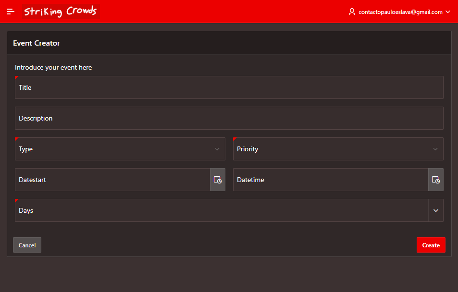Click the Days selection field
458x292 pixels.
(x=222, y=210)
